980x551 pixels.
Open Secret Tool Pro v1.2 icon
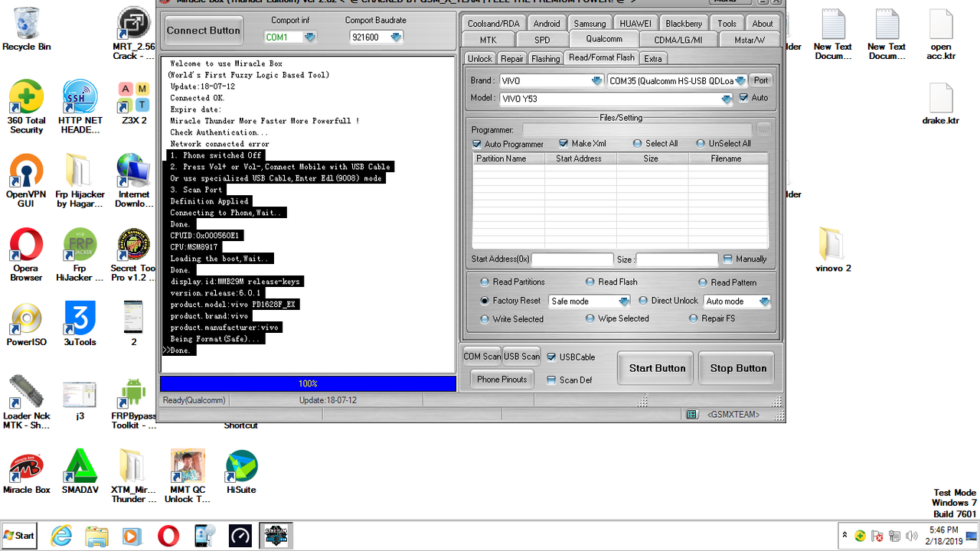134,255
